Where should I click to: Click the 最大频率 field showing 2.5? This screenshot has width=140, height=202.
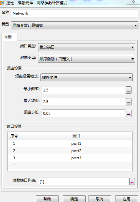coord(83,102)
